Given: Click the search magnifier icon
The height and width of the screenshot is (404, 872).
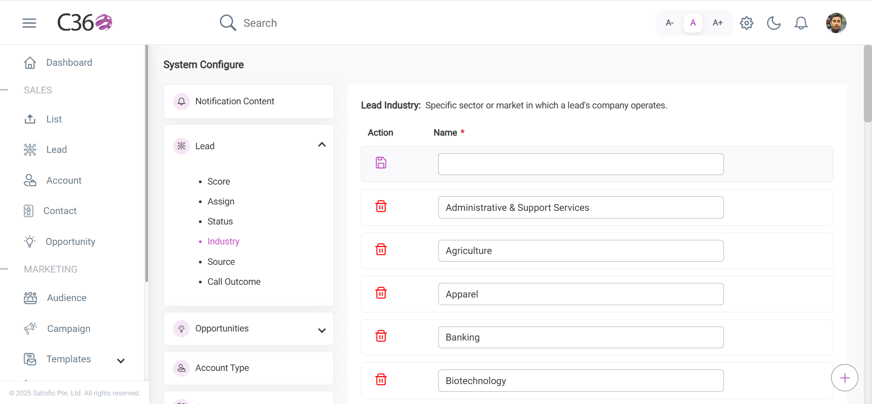Looking at the screenshot, I should click(228, 23).
